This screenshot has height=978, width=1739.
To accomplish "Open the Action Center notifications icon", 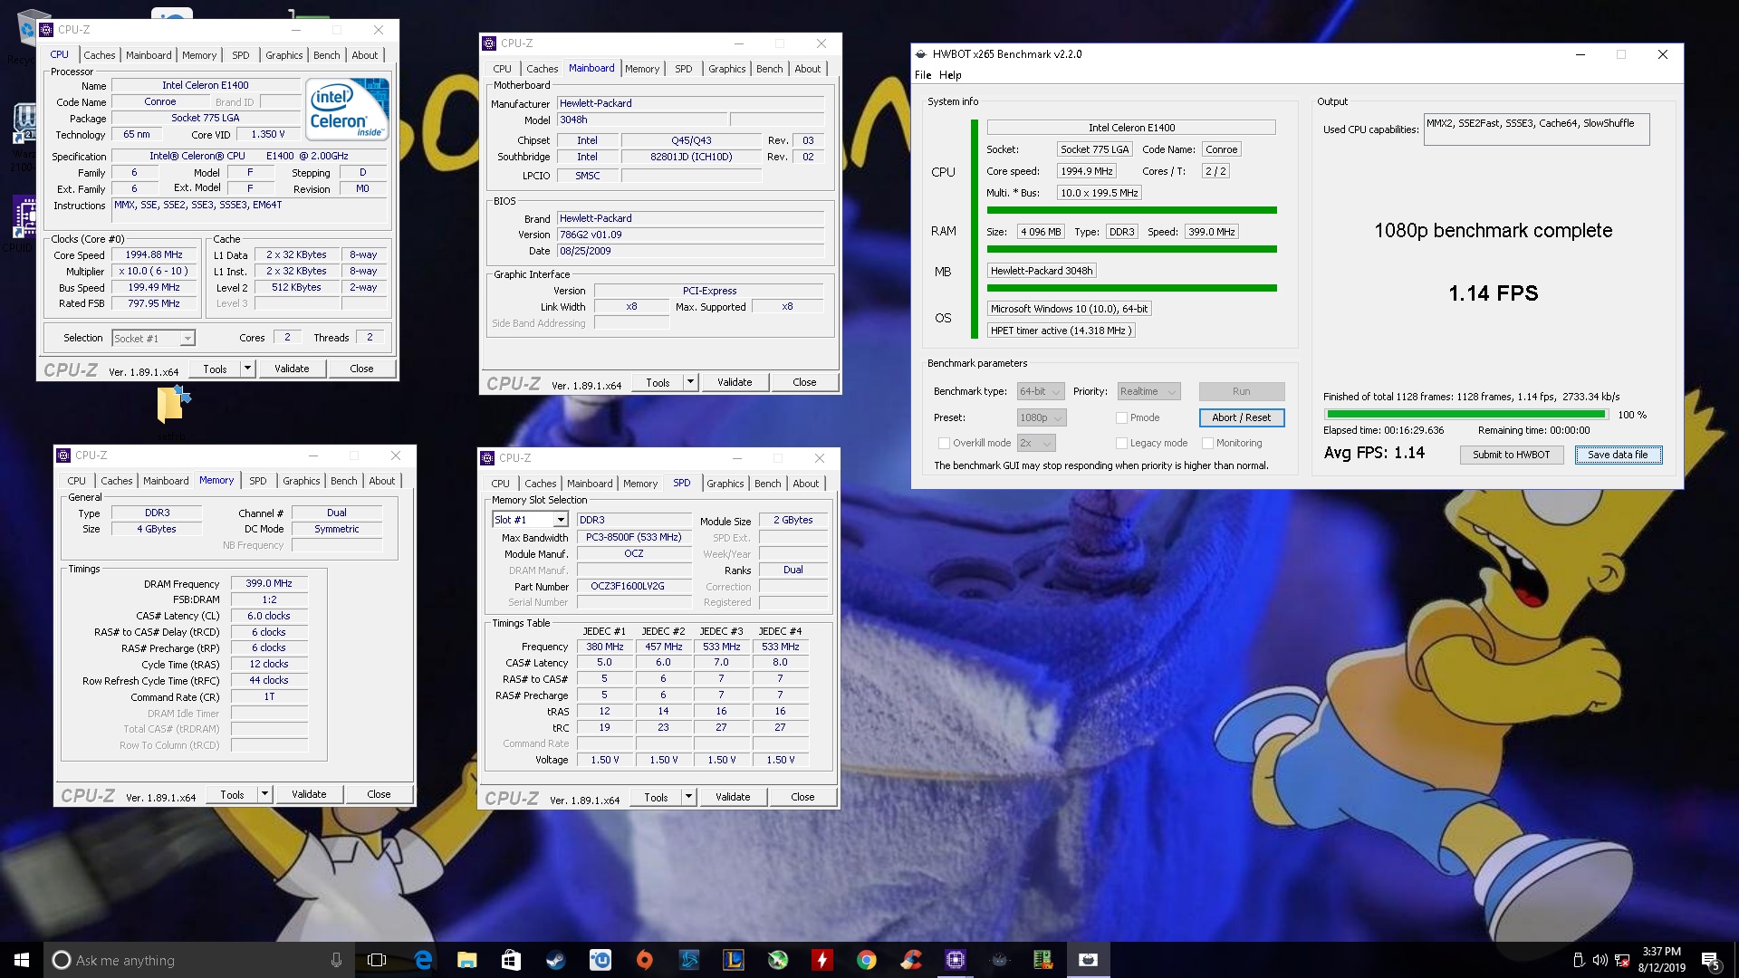I will click(x=1710, y=960).
